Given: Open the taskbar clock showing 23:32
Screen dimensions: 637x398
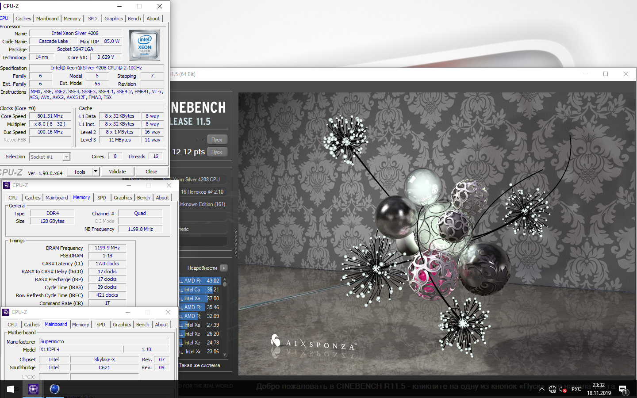Looking at the screenshot, I should (x=599, y=389).
